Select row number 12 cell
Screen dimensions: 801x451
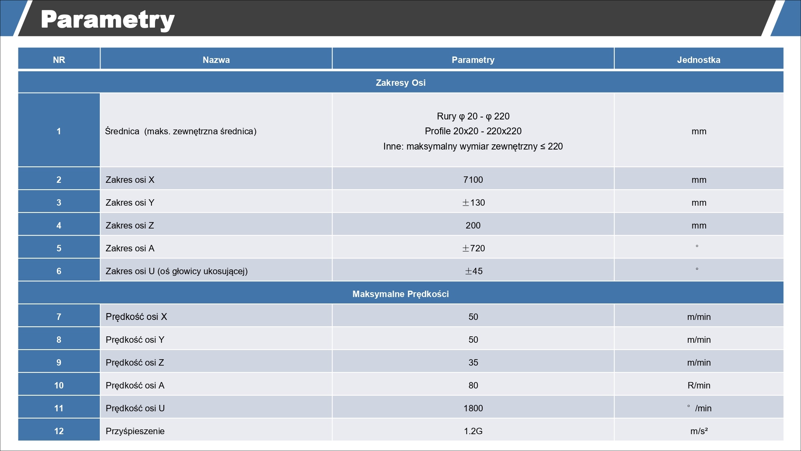click(x=59, y=431)
